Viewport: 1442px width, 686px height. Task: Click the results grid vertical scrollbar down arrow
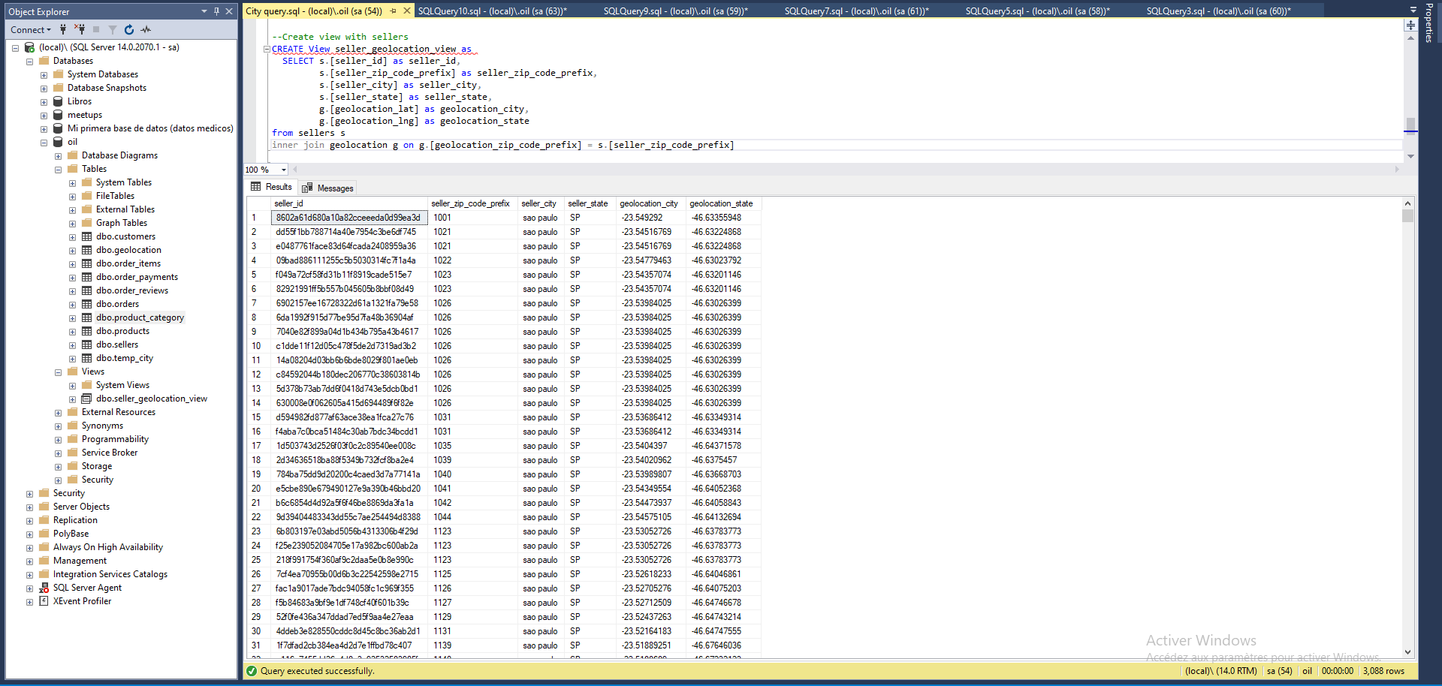1407,652
